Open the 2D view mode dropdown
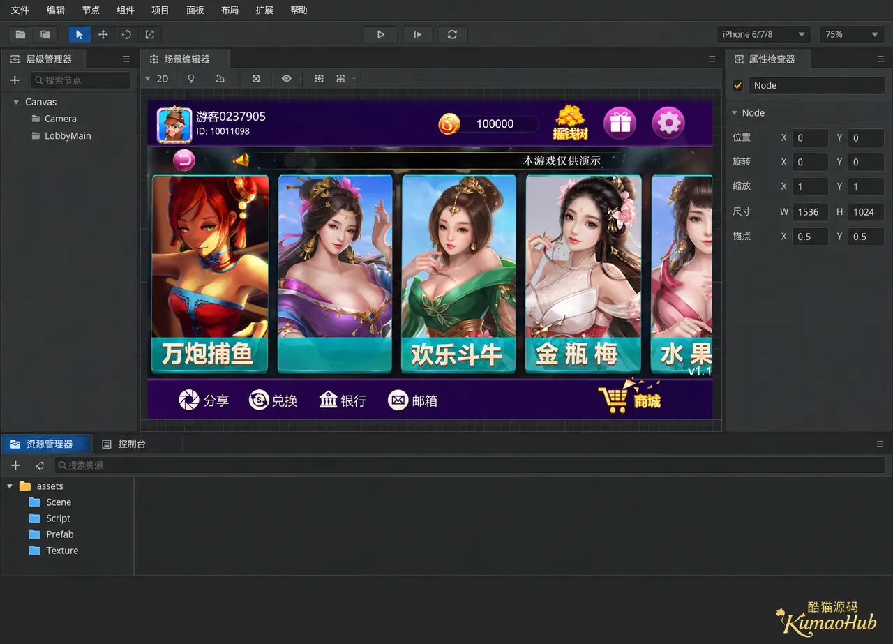 coord(157,79)
